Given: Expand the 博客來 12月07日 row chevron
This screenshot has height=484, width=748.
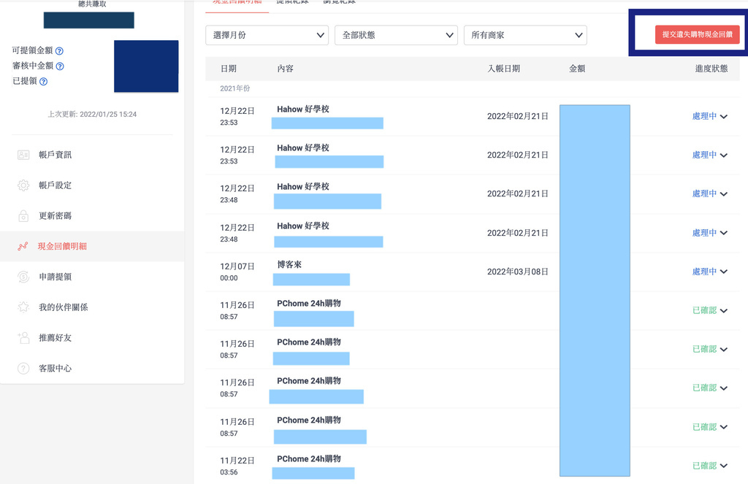Looking at the screenshot, I should (x=724, y=272).
